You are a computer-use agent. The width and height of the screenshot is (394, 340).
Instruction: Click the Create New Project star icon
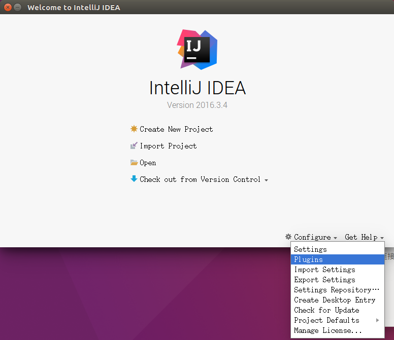pyautogui.click(x=134, y=129)
